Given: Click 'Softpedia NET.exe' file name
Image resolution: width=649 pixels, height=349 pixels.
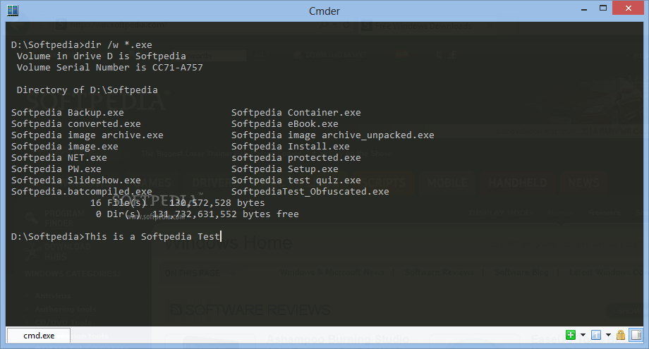Looking at the screenshot, I should (x=59, y=157).
